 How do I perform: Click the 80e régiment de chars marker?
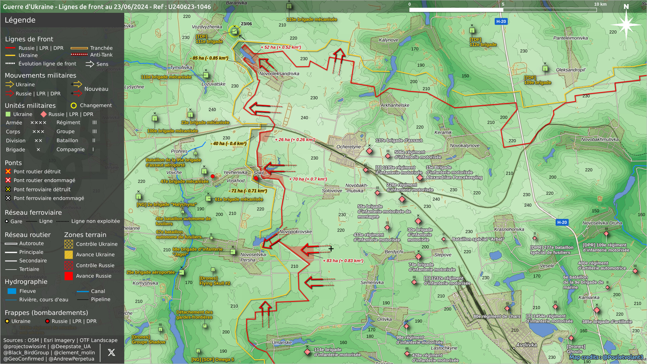coord(507,308)
